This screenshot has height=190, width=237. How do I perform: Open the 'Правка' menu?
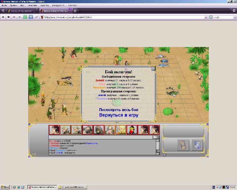[x=13, y=6]
